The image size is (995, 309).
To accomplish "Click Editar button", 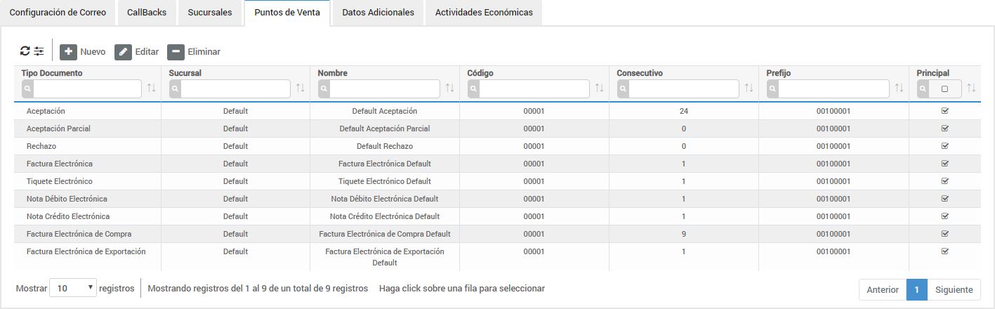I will (137, 52).
